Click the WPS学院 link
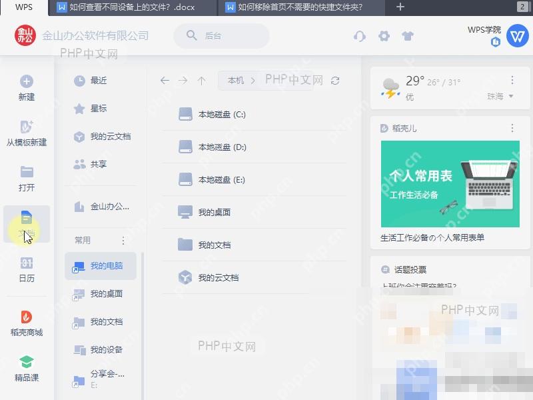The width and height of the screenshot is (533, 400). (x=484, y=29)
